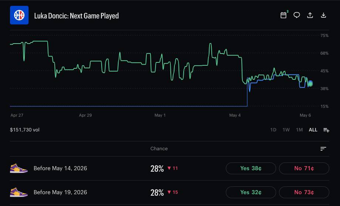Click the current-price dot at chart's end
Image resolution: width=340 pixels, height=206 pixels.
point(310,83)
